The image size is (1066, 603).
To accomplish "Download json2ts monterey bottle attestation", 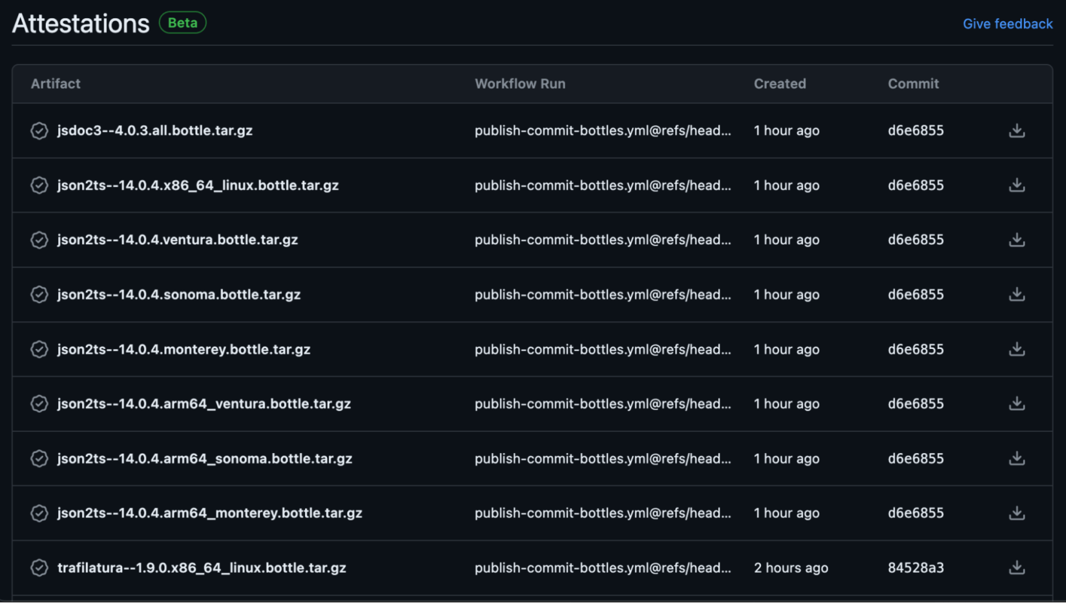I will (x=1017, y=349).
